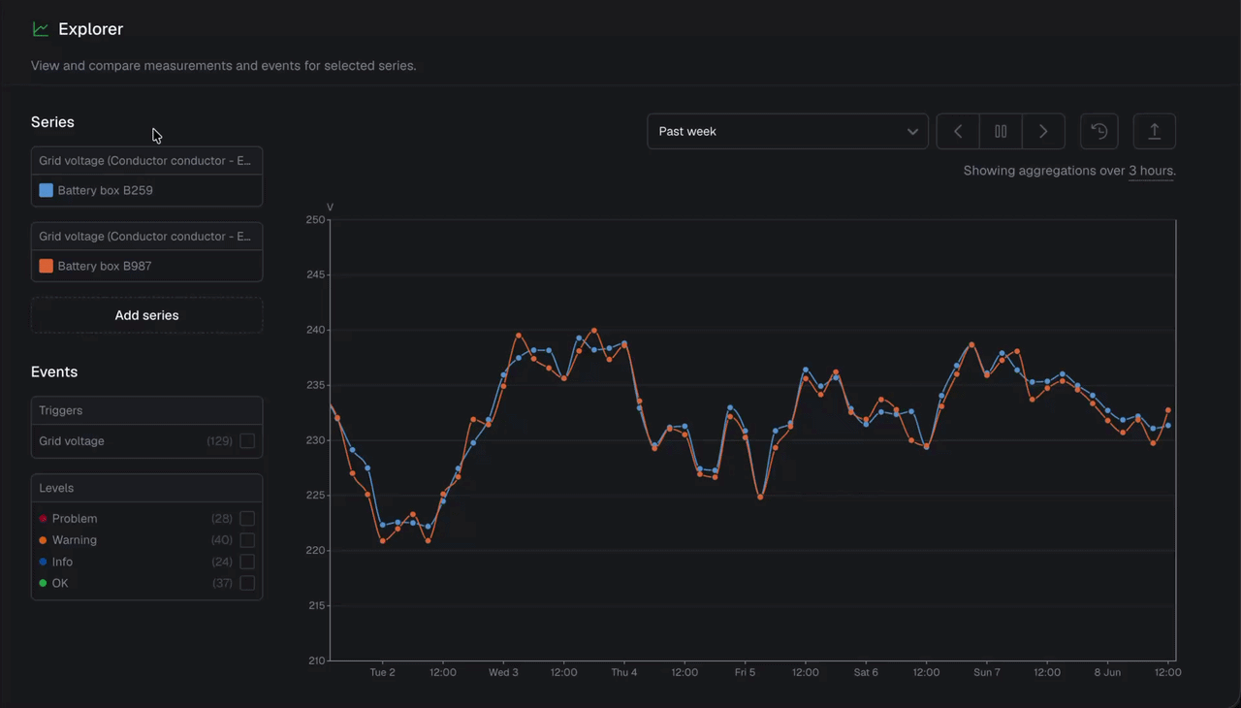Enable the Warning level checkbox
This screenshot has height=708, width=1241.
click(247, 540)
